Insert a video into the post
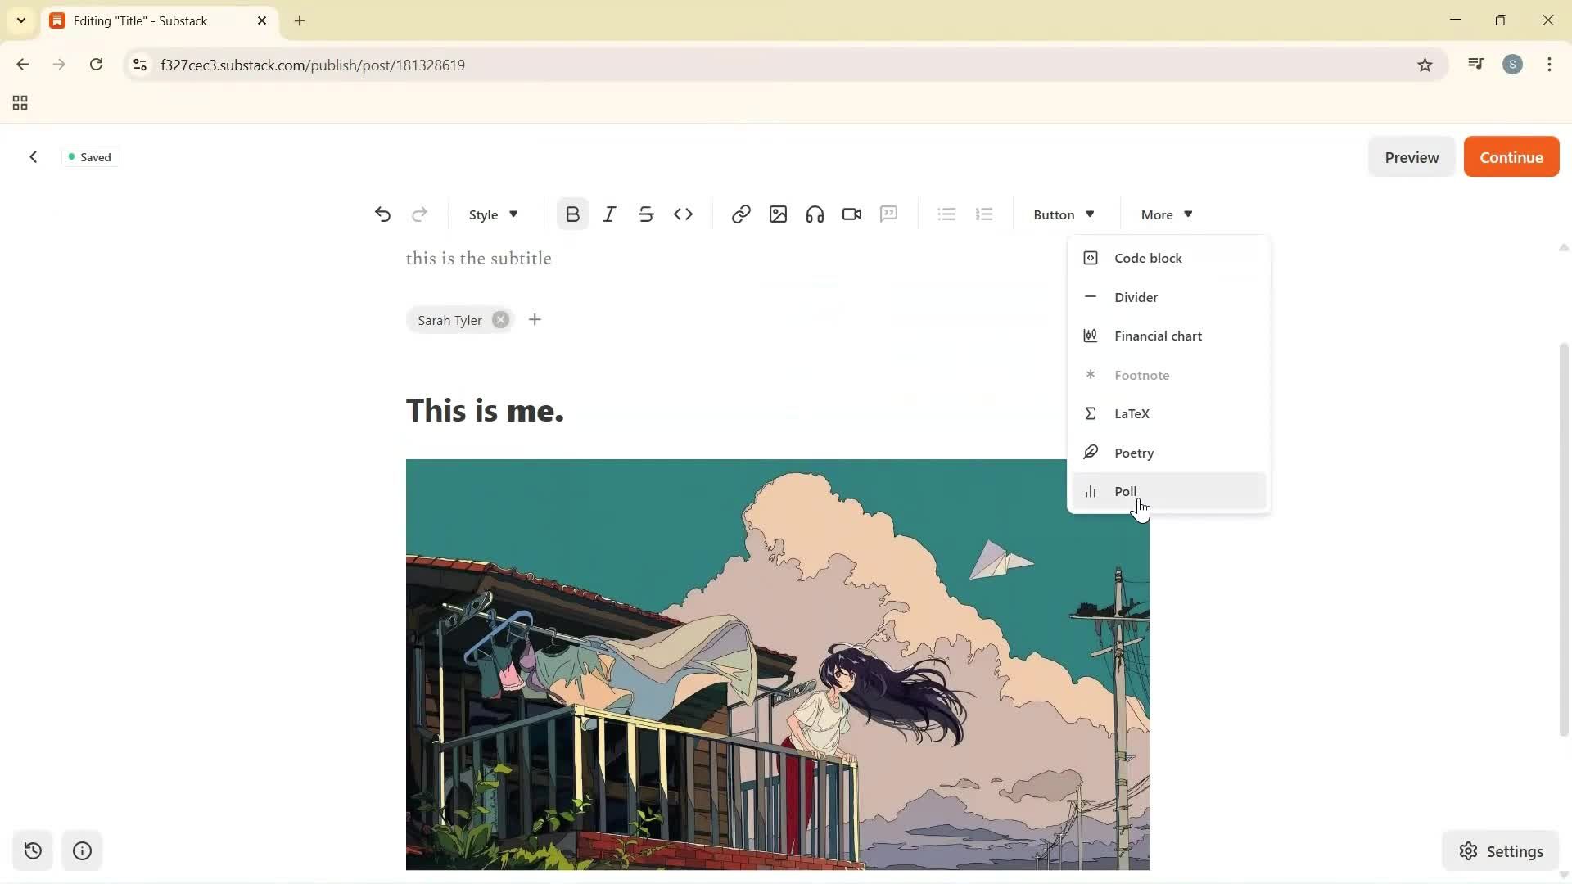This screenshot has width=1572, height=884. coord(851,214)
